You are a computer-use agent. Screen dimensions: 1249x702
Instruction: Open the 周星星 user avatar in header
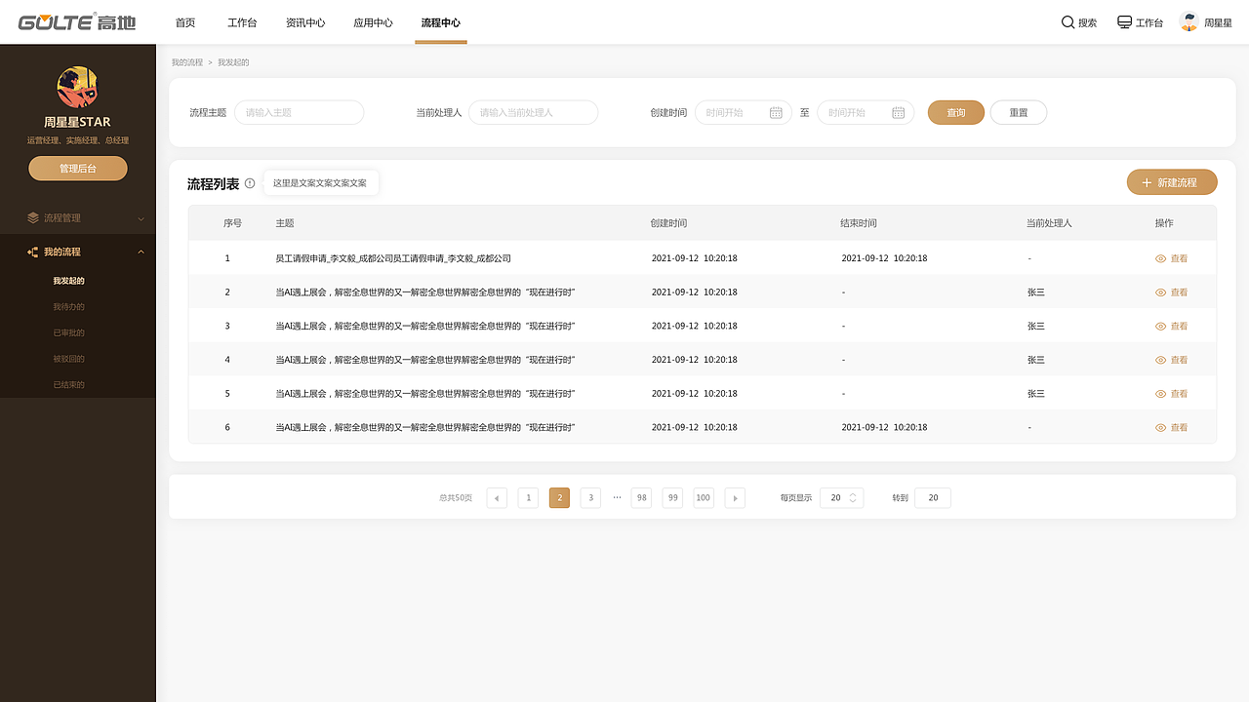(1189, 21)
